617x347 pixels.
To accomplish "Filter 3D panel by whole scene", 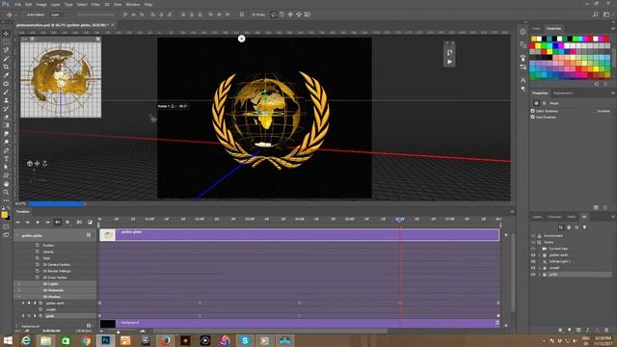I will pyautogui.click(x=561, y=227).
